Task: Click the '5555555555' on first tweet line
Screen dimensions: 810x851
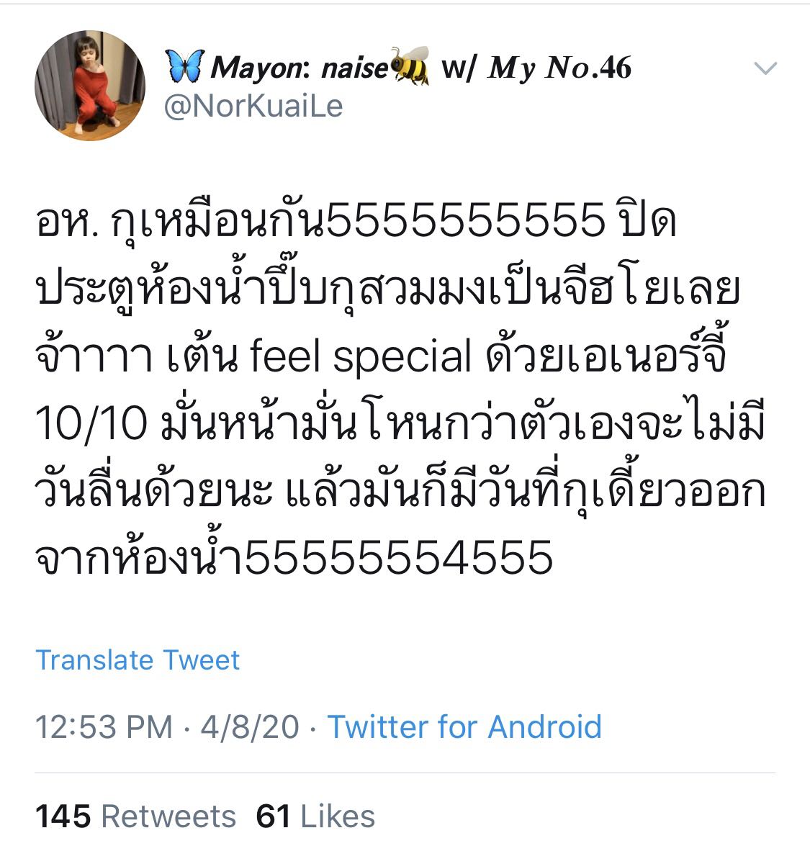Action: click(x=465, y=221)
